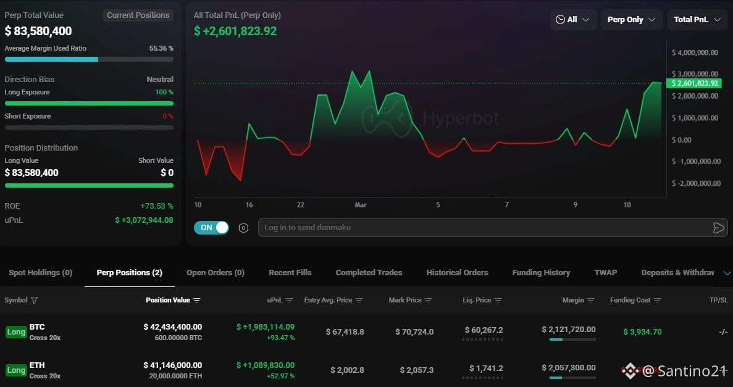
Task: Click BTC entry price $ 67,418.8
Action: 345,332
